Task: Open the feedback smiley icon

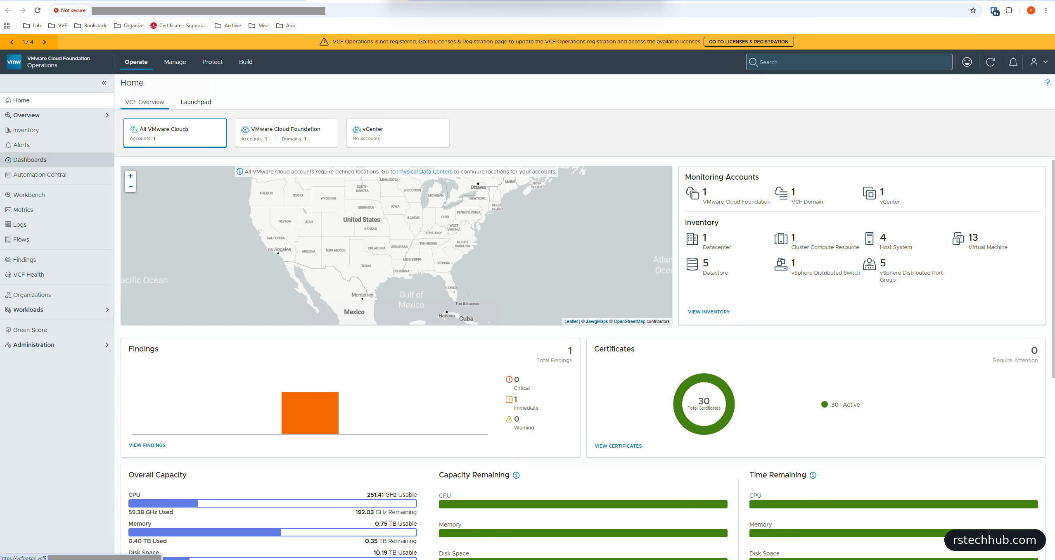Action: click(967, 62)
